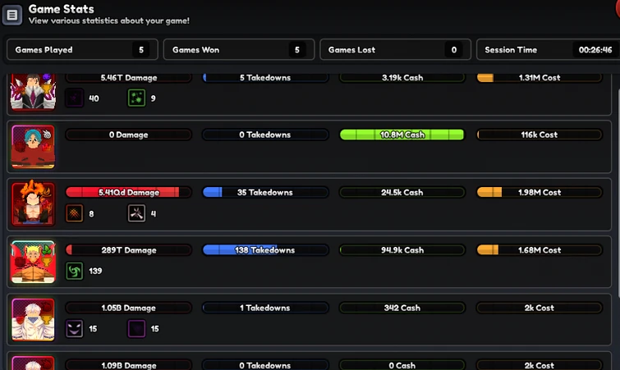Click the 289T Damage bar
Viewport: 620px width, 370px height.
click(x=128, y=250)
